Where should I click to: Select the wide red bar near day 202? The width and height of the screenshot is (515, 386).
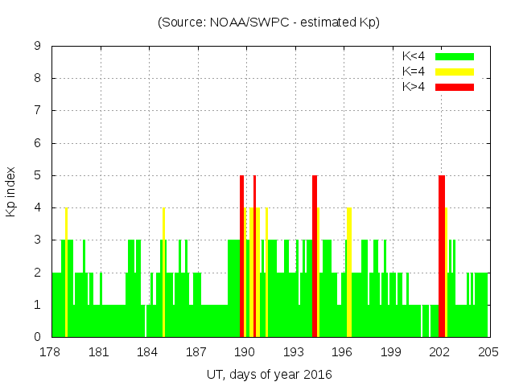coord(442,257)
